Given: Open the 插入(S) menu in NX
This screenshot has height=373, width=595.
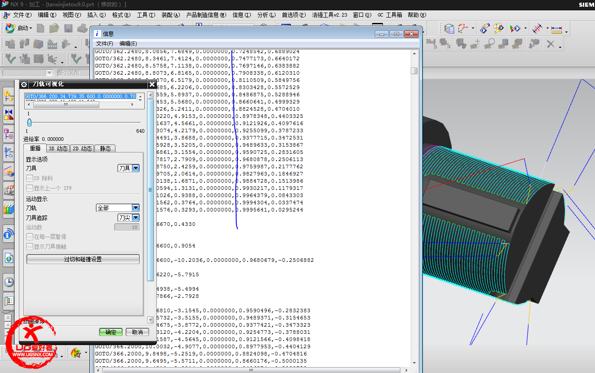Looking at the screenshot, I should (x=97, y=15).
